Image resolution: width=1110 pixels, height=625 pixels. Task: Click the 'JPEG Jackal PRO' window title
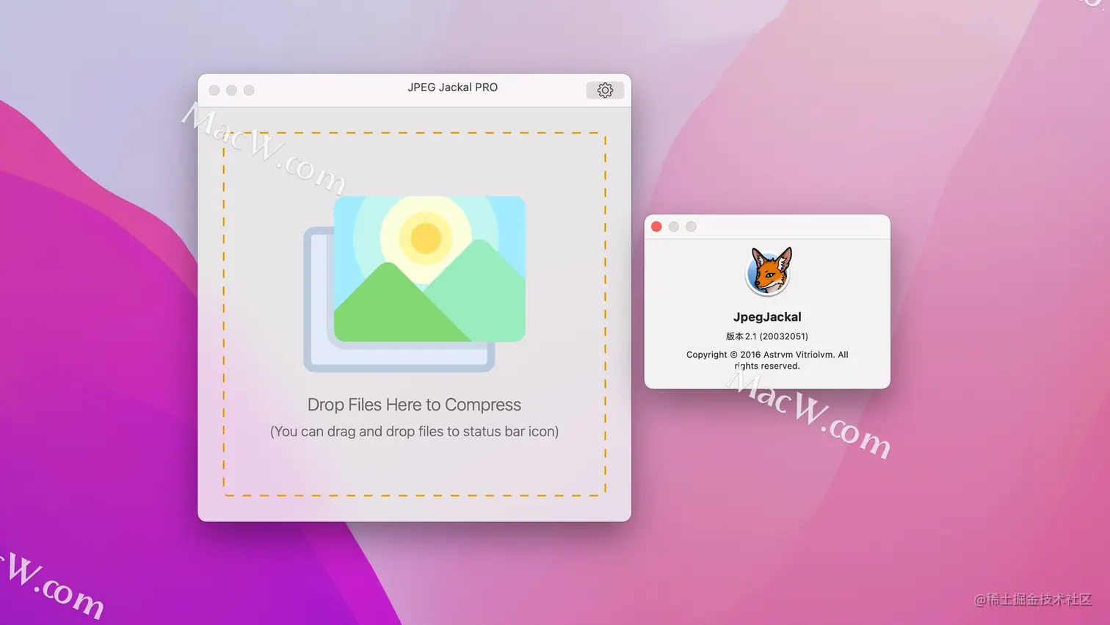coord(452,87)
